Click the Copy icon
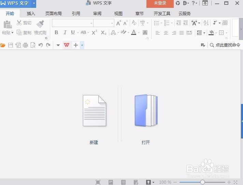Viewport: 243px width, 185px height. pos(19,32)
